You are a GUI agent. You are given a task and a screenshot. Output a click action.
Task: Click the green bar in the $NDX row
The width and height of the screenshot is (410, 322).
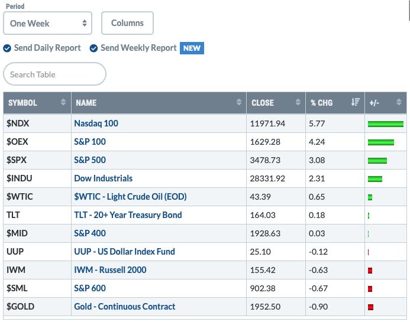(x=386, y=124)
